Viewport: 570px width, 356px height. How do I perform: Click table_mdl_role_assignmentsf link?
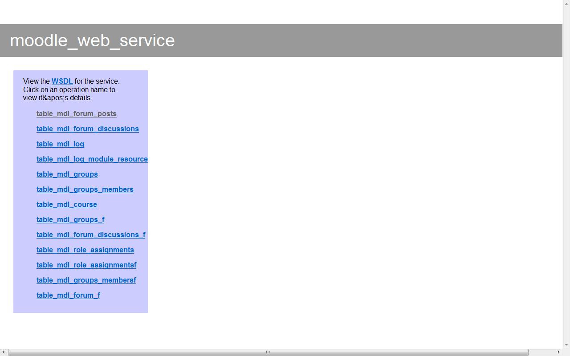click(86, 265)
